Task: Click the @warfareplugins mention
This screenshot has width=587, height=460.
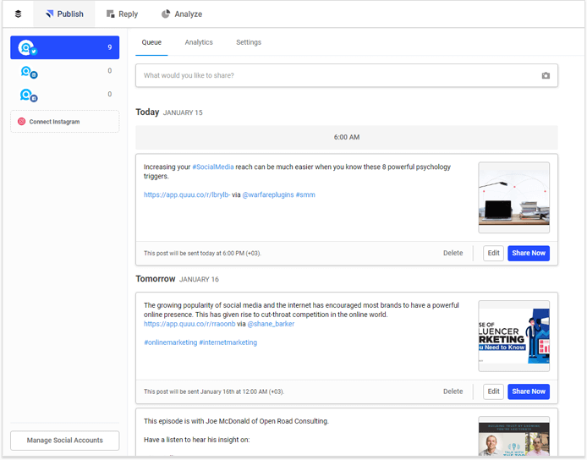Action: (268, 194)
